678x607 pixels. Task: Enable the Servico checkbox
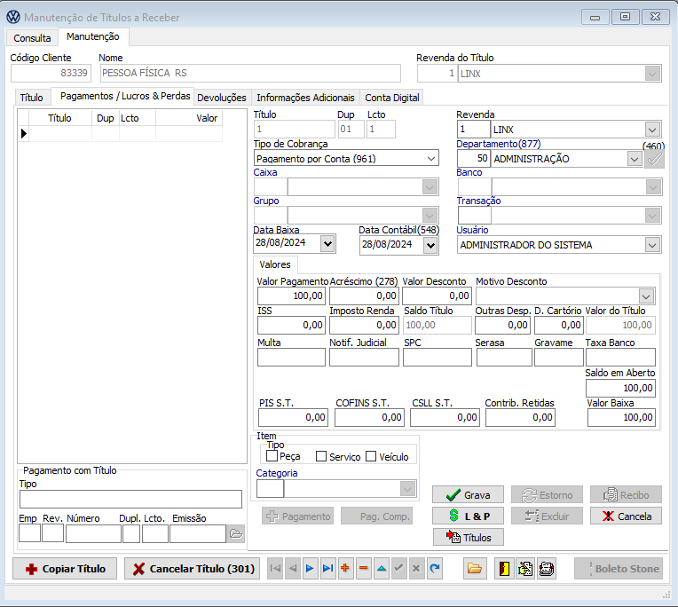[x=321, y=456]
